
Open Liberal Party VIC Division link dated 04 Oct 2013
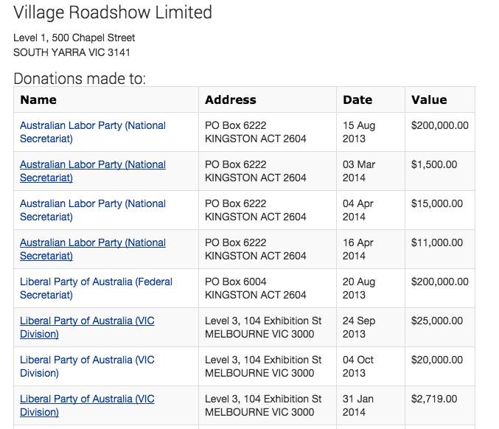point(87,366)
